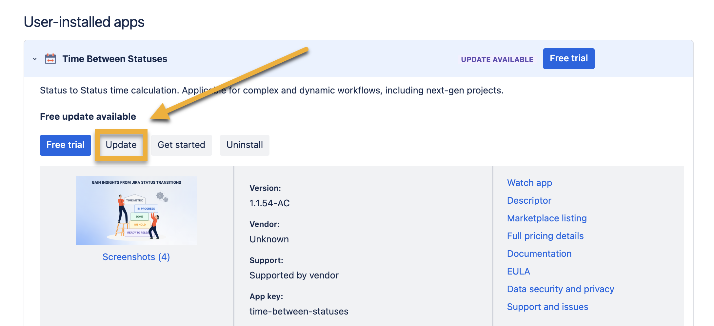
Task: Start Free trial from the app header
Action: point(568,59)
